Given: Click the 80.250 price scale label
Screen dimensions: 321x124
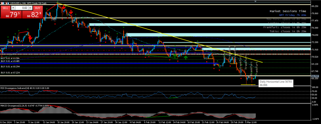Looking at the screenshot, I should tap(315, 6).
